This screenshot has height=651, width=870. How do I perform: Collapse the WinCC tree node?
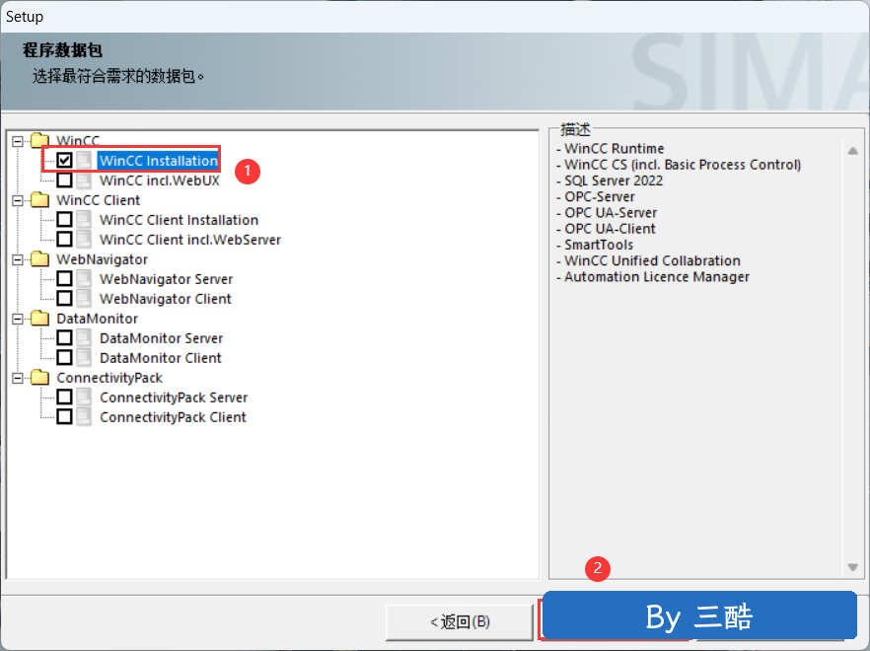tap(18, 141)
